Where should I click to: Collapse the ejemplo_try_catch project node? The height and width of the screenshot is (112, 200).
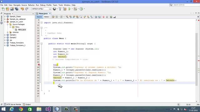pos(5,22)
